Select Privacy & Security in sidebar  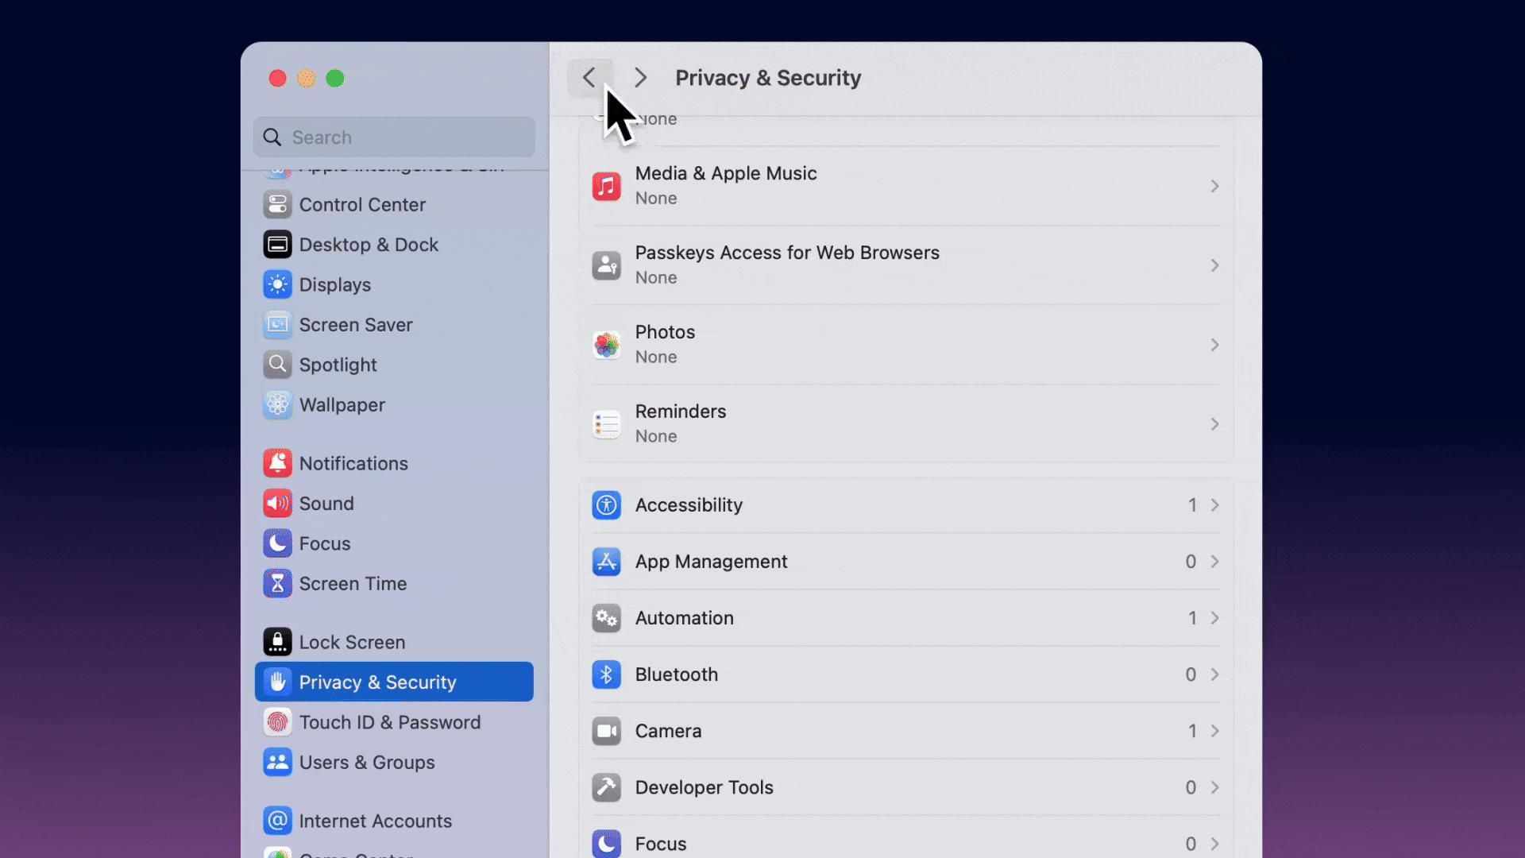[394, 682]
